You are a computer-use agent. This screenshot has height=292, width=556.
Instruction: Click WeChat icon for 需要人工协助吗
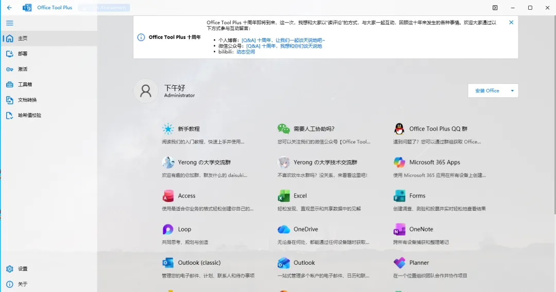pos(284,129)
